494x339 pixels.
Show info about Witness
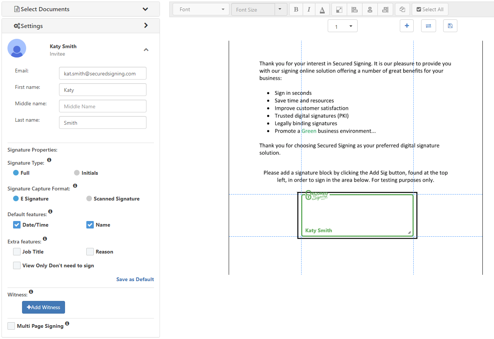31,292
